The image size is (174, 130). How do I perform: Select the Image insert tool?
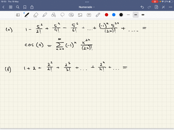pyautogui.click(x=80, y=15)
